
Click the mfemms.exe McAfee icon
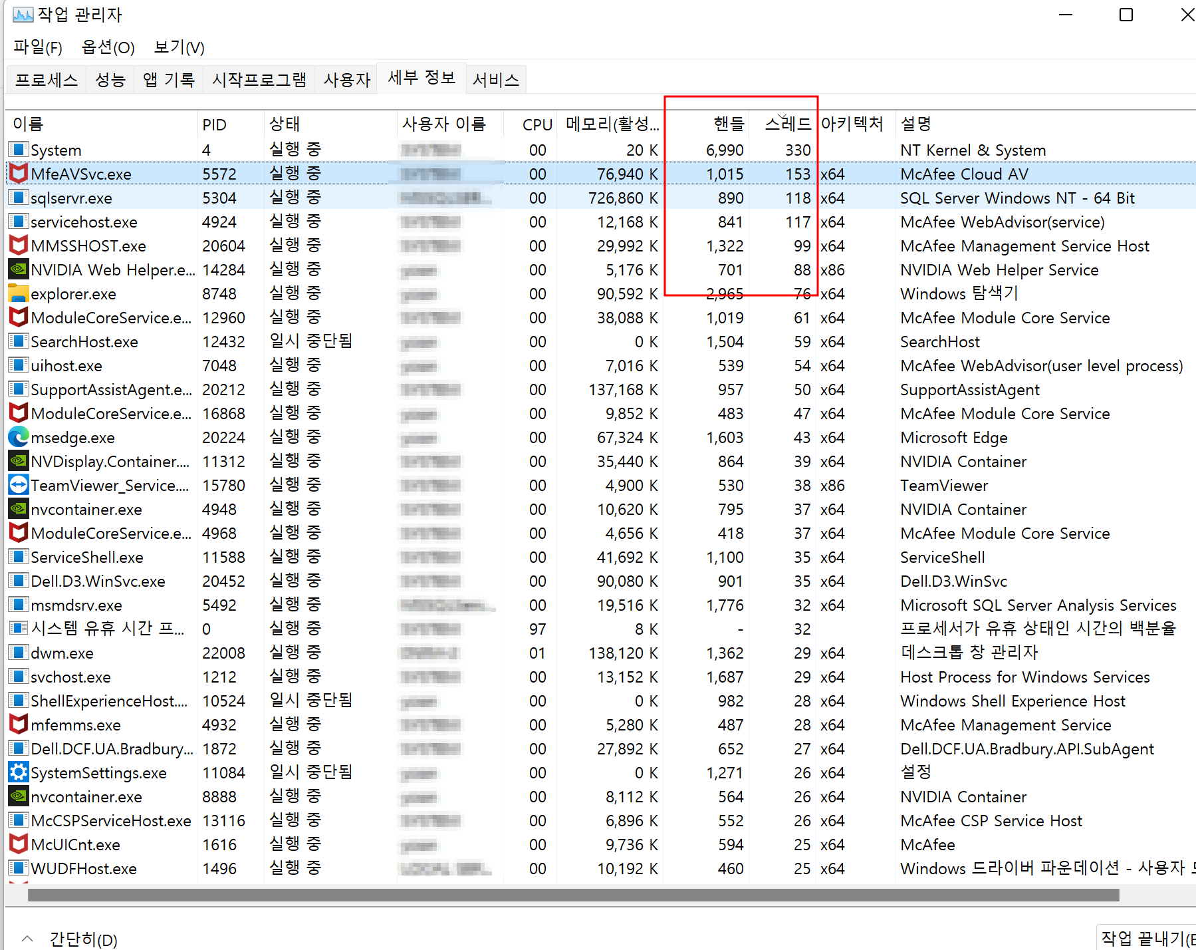(x=18, y=724)
